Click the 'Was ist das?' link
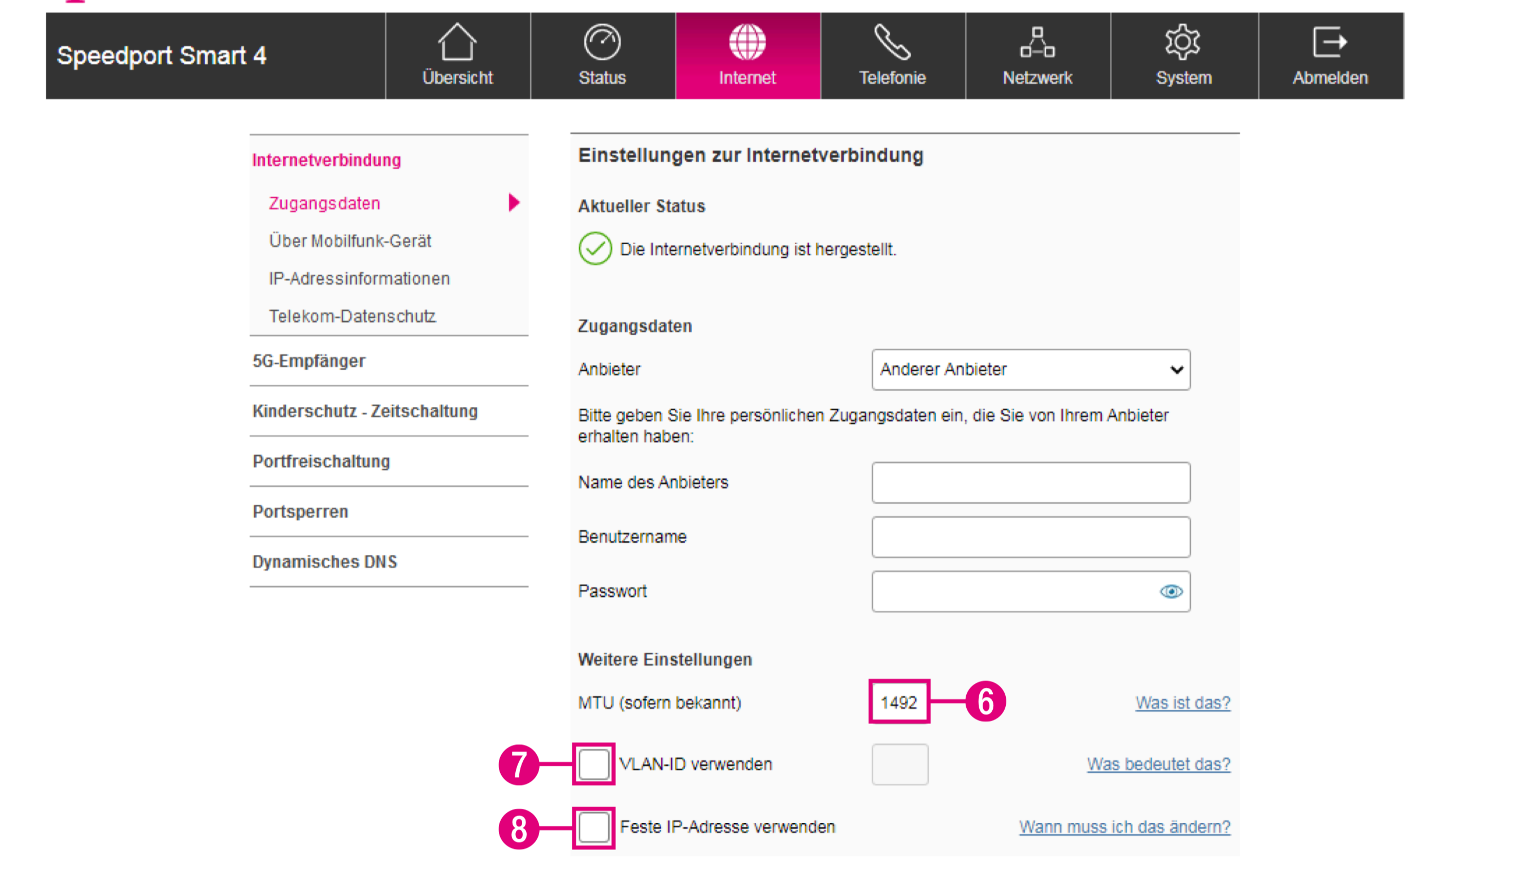 1183,703
